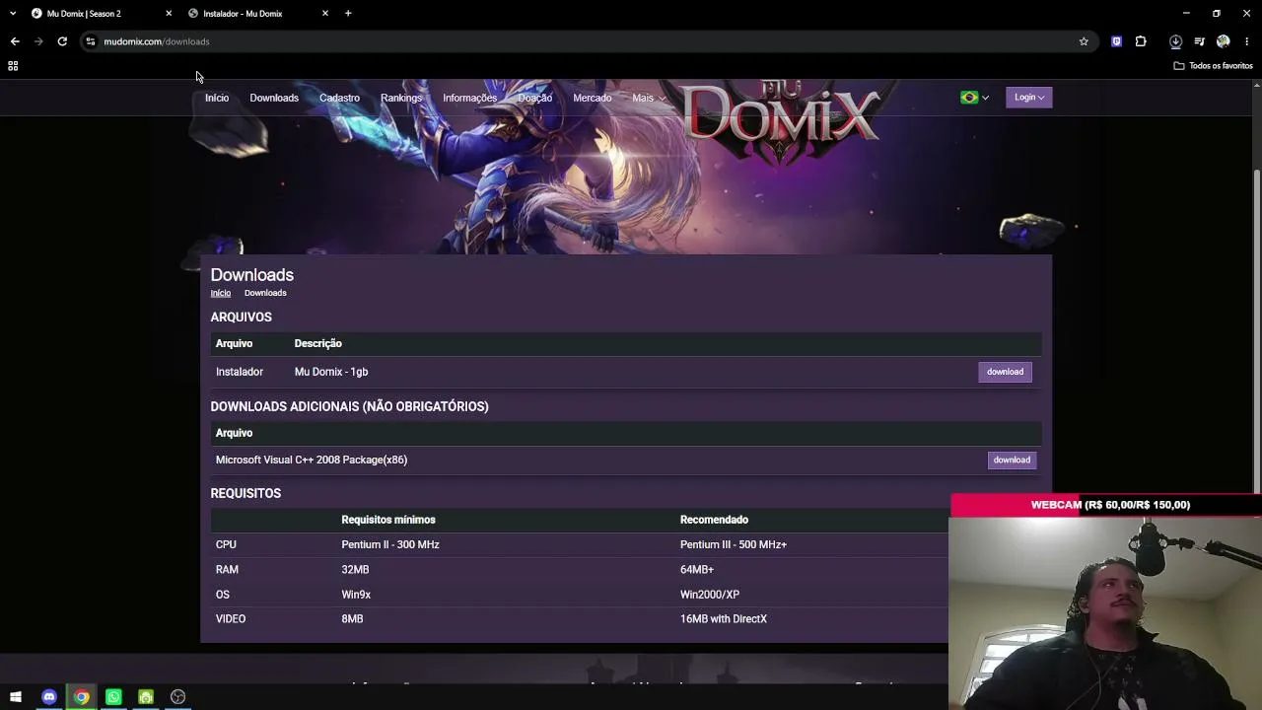
Task: Open Google Chrome from the taskbar
Action: 82,697
